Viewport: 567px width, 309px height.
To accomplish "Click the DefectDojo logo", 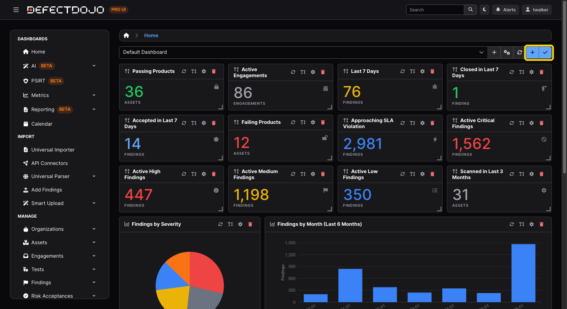I will coord(66,10).
